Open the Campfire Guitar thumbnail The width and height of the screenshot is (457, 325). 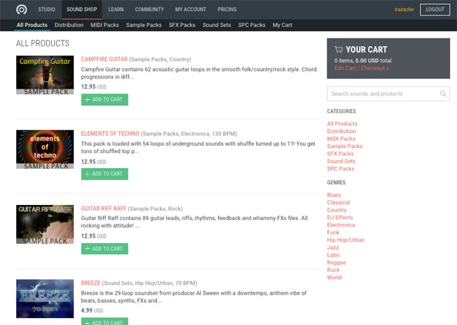[45, 75]
